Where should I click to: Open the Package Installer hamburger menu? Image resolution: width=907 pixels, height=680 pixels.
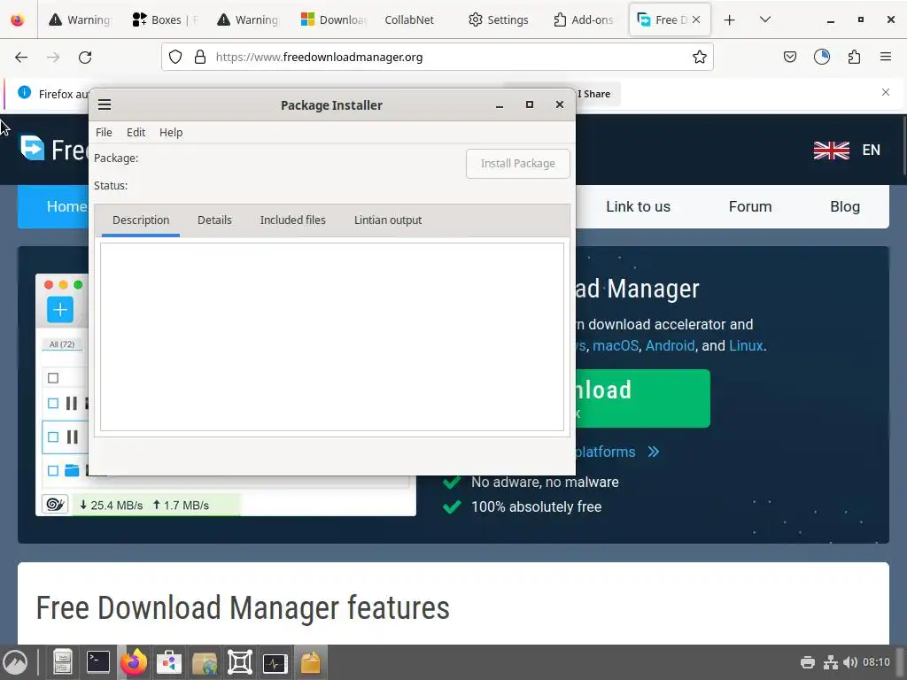click(105, 104)
